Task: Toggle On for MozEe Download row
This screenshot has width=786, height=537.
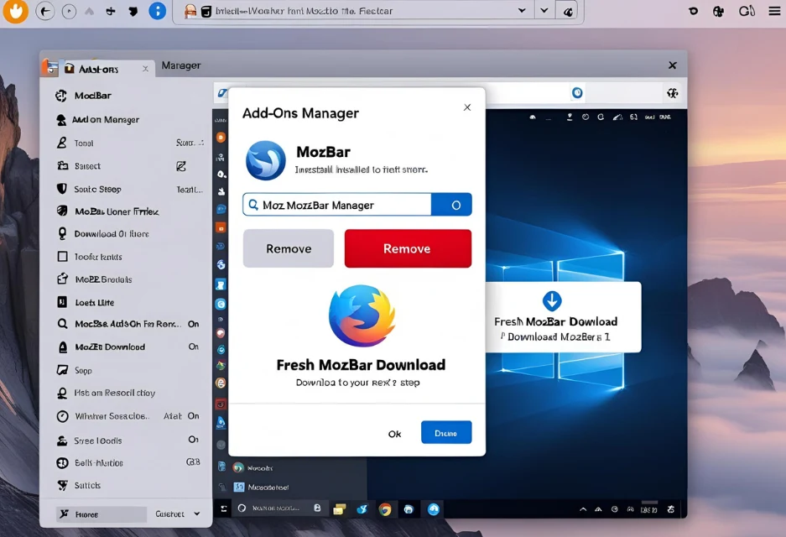Action: tap(194, 347)
